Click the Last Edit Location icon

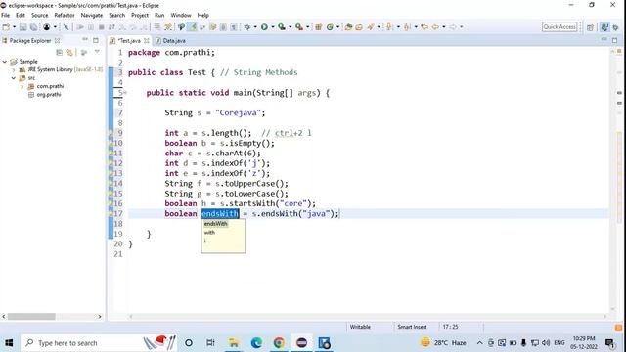(425, 27)
